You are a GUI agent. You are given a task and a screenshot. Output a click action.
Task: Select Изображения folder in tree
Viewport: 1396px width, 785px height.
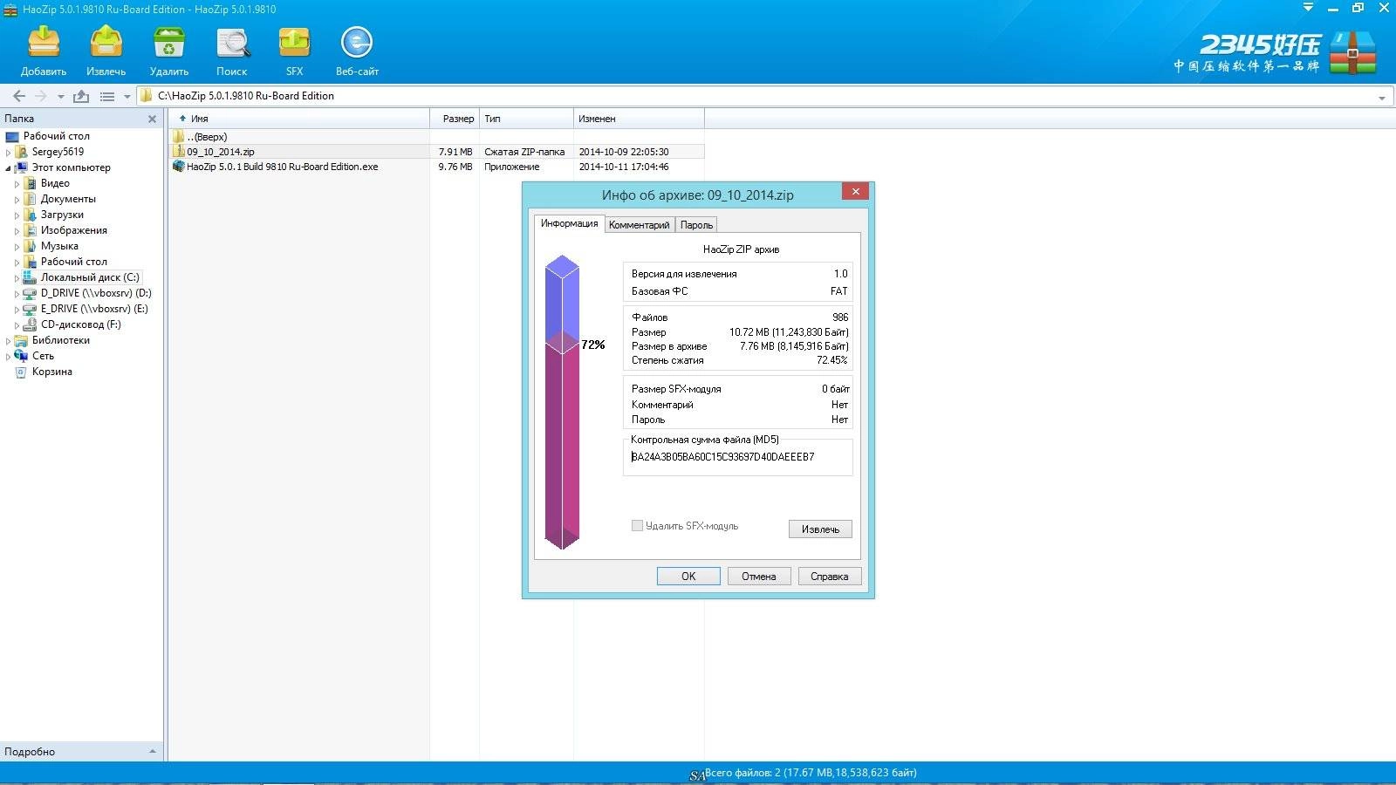coord(73,230)
